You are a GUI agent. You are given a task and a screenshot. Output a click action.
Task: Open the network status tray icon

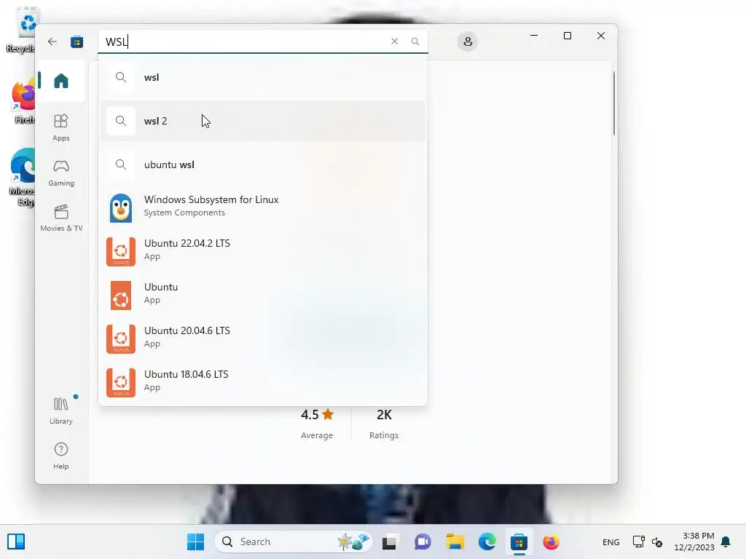(x=638, y=542)
